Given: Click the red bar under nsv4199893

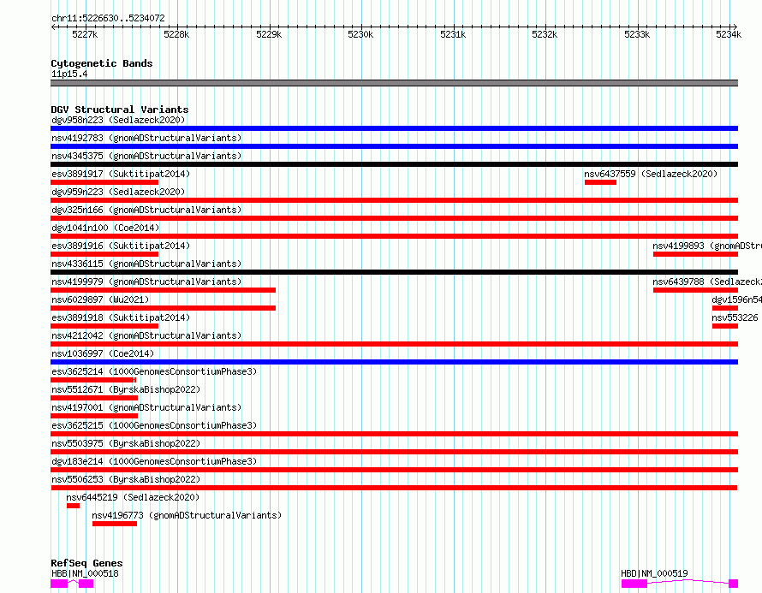Looking at the screenshot, I should click(695, 254).
